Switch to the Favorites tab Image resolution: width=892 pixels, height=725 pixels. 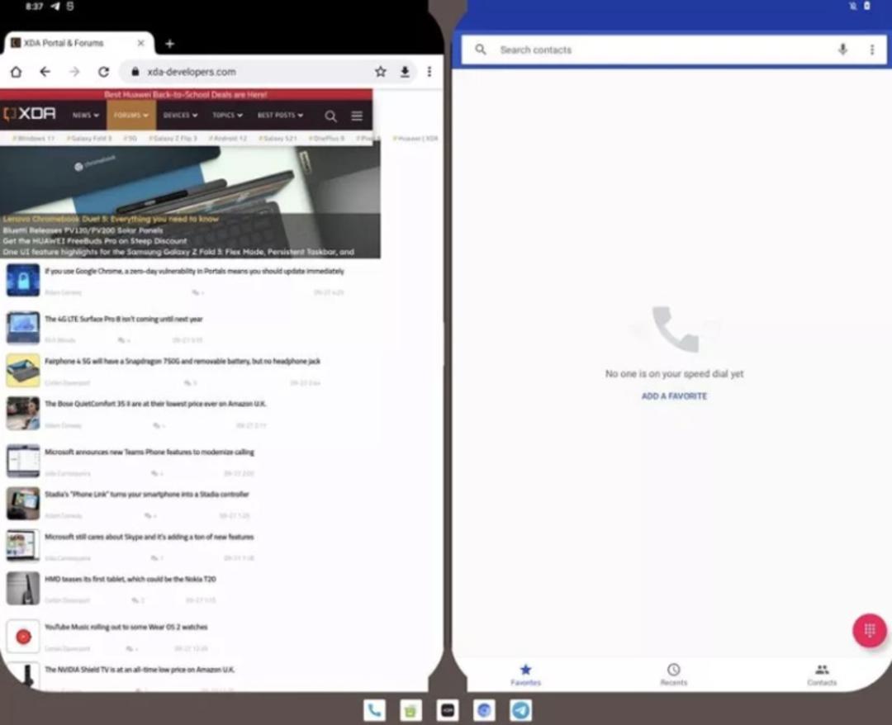pyautogui.click(x=525, y=675)
